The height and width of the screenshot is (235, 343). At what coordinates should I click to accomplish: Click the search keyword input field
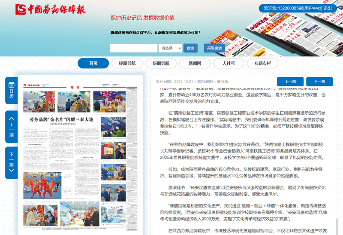133,48
